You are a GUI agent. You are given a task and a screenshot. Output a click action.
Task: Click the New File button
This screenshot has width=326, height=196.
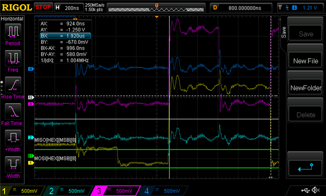(306, 61)
